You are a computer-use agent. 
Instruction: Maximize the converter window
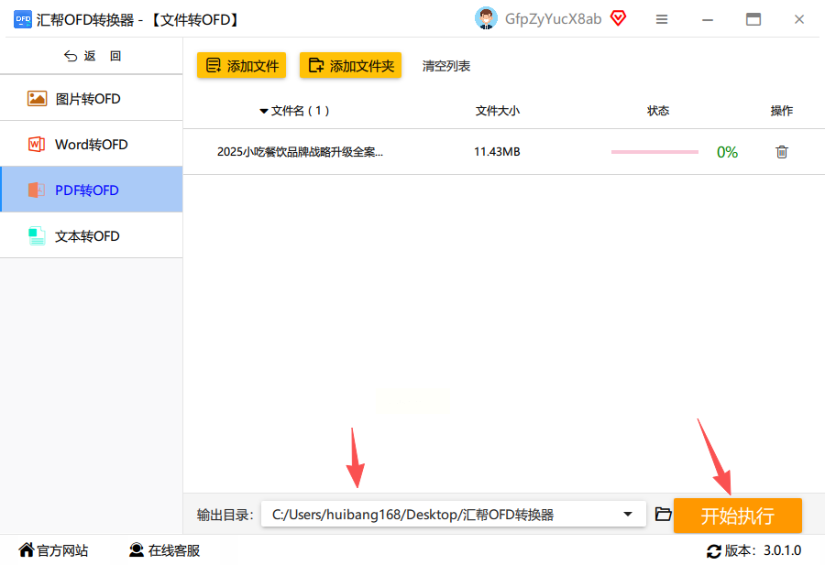pyautogui.click(x=753, y=19)
